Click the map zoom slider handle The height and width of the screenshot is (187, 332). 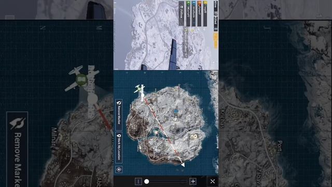click(146, 181)
